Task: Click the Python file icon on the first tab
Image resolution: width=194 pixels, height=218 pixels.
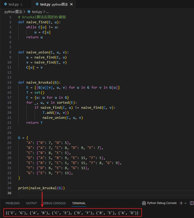Action: click(x=6, y=4)
